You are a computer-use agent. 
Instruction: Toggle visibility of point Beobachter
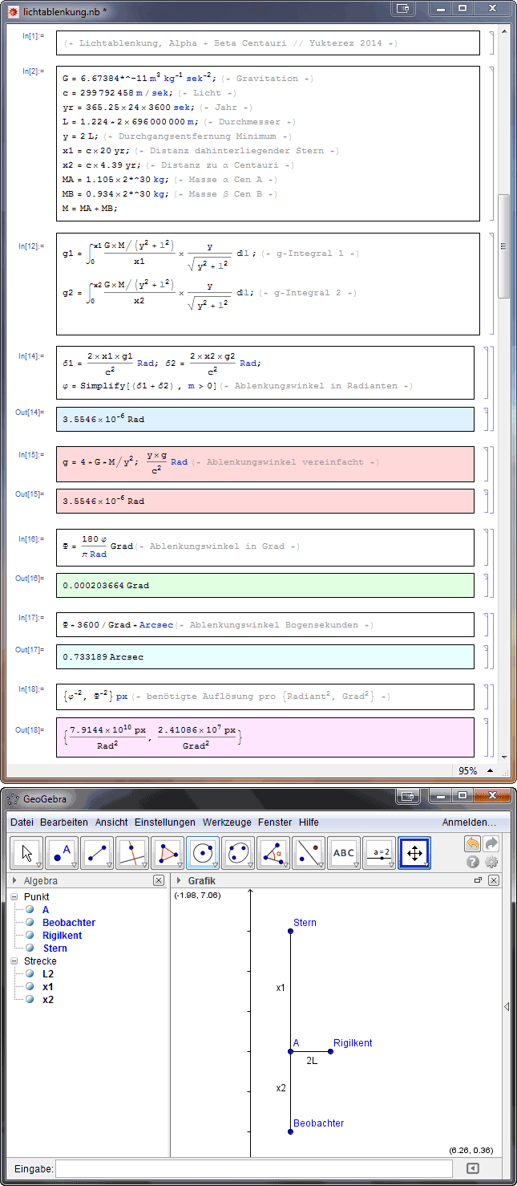tap(30, 923)
